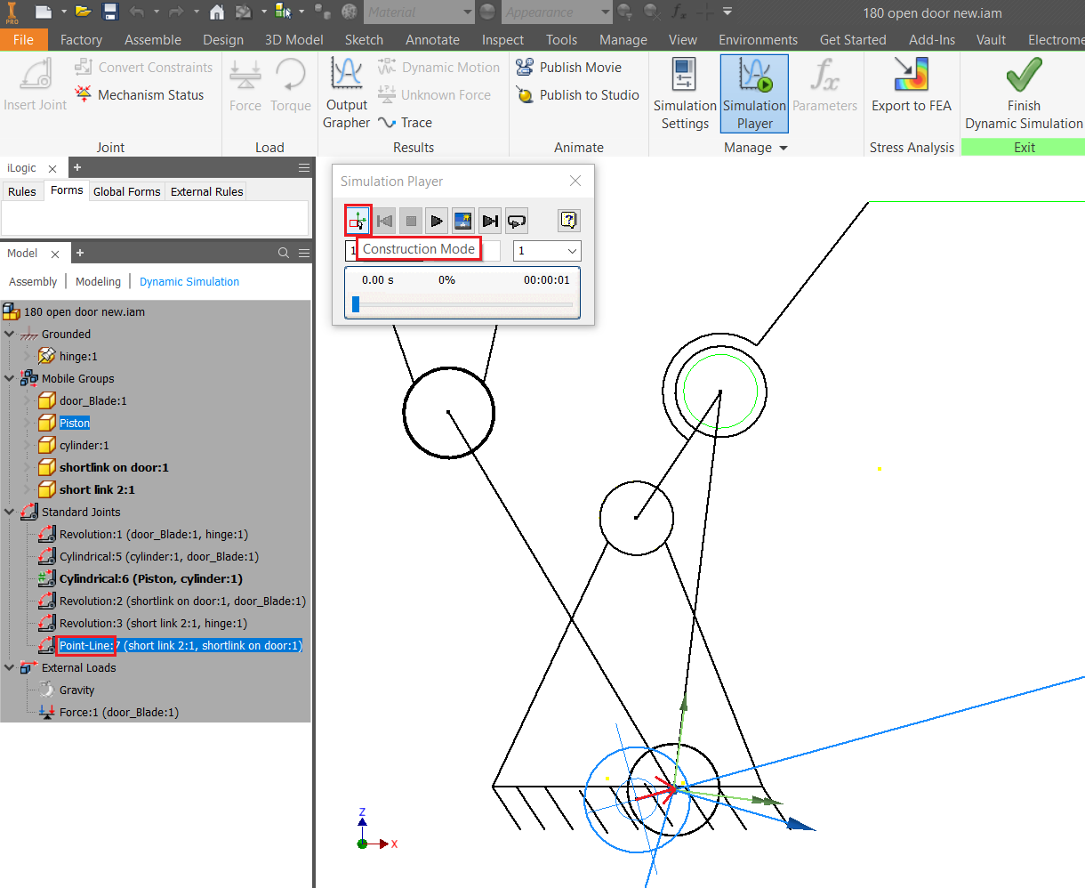The width and height of the screenshot is (1085, 888).
Task: Activate Construction Mode in Simulation Player
Action: tap(359, 220)
